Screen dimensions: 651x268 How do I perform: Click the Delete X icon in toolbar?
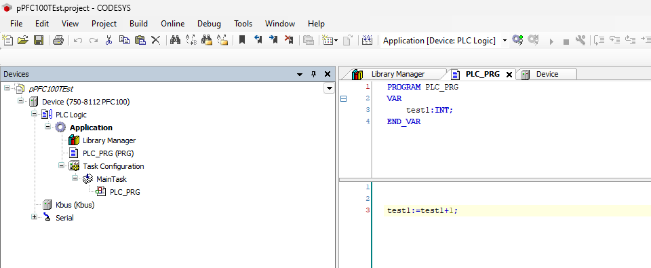pos(156,40)
